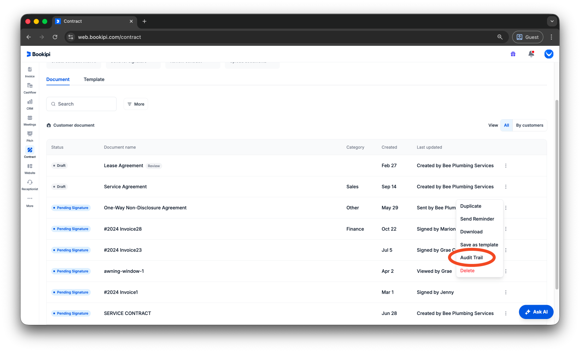The width and height of the screenshot is (580, 352).
Task: Sort by the Status column header
Action: [x=57, y=147]
